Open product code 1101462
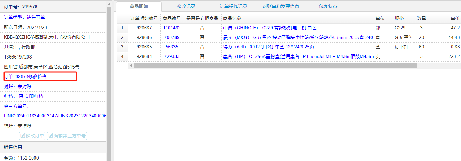461x161 pixels. pyautogui.click(x=172, y=28)
